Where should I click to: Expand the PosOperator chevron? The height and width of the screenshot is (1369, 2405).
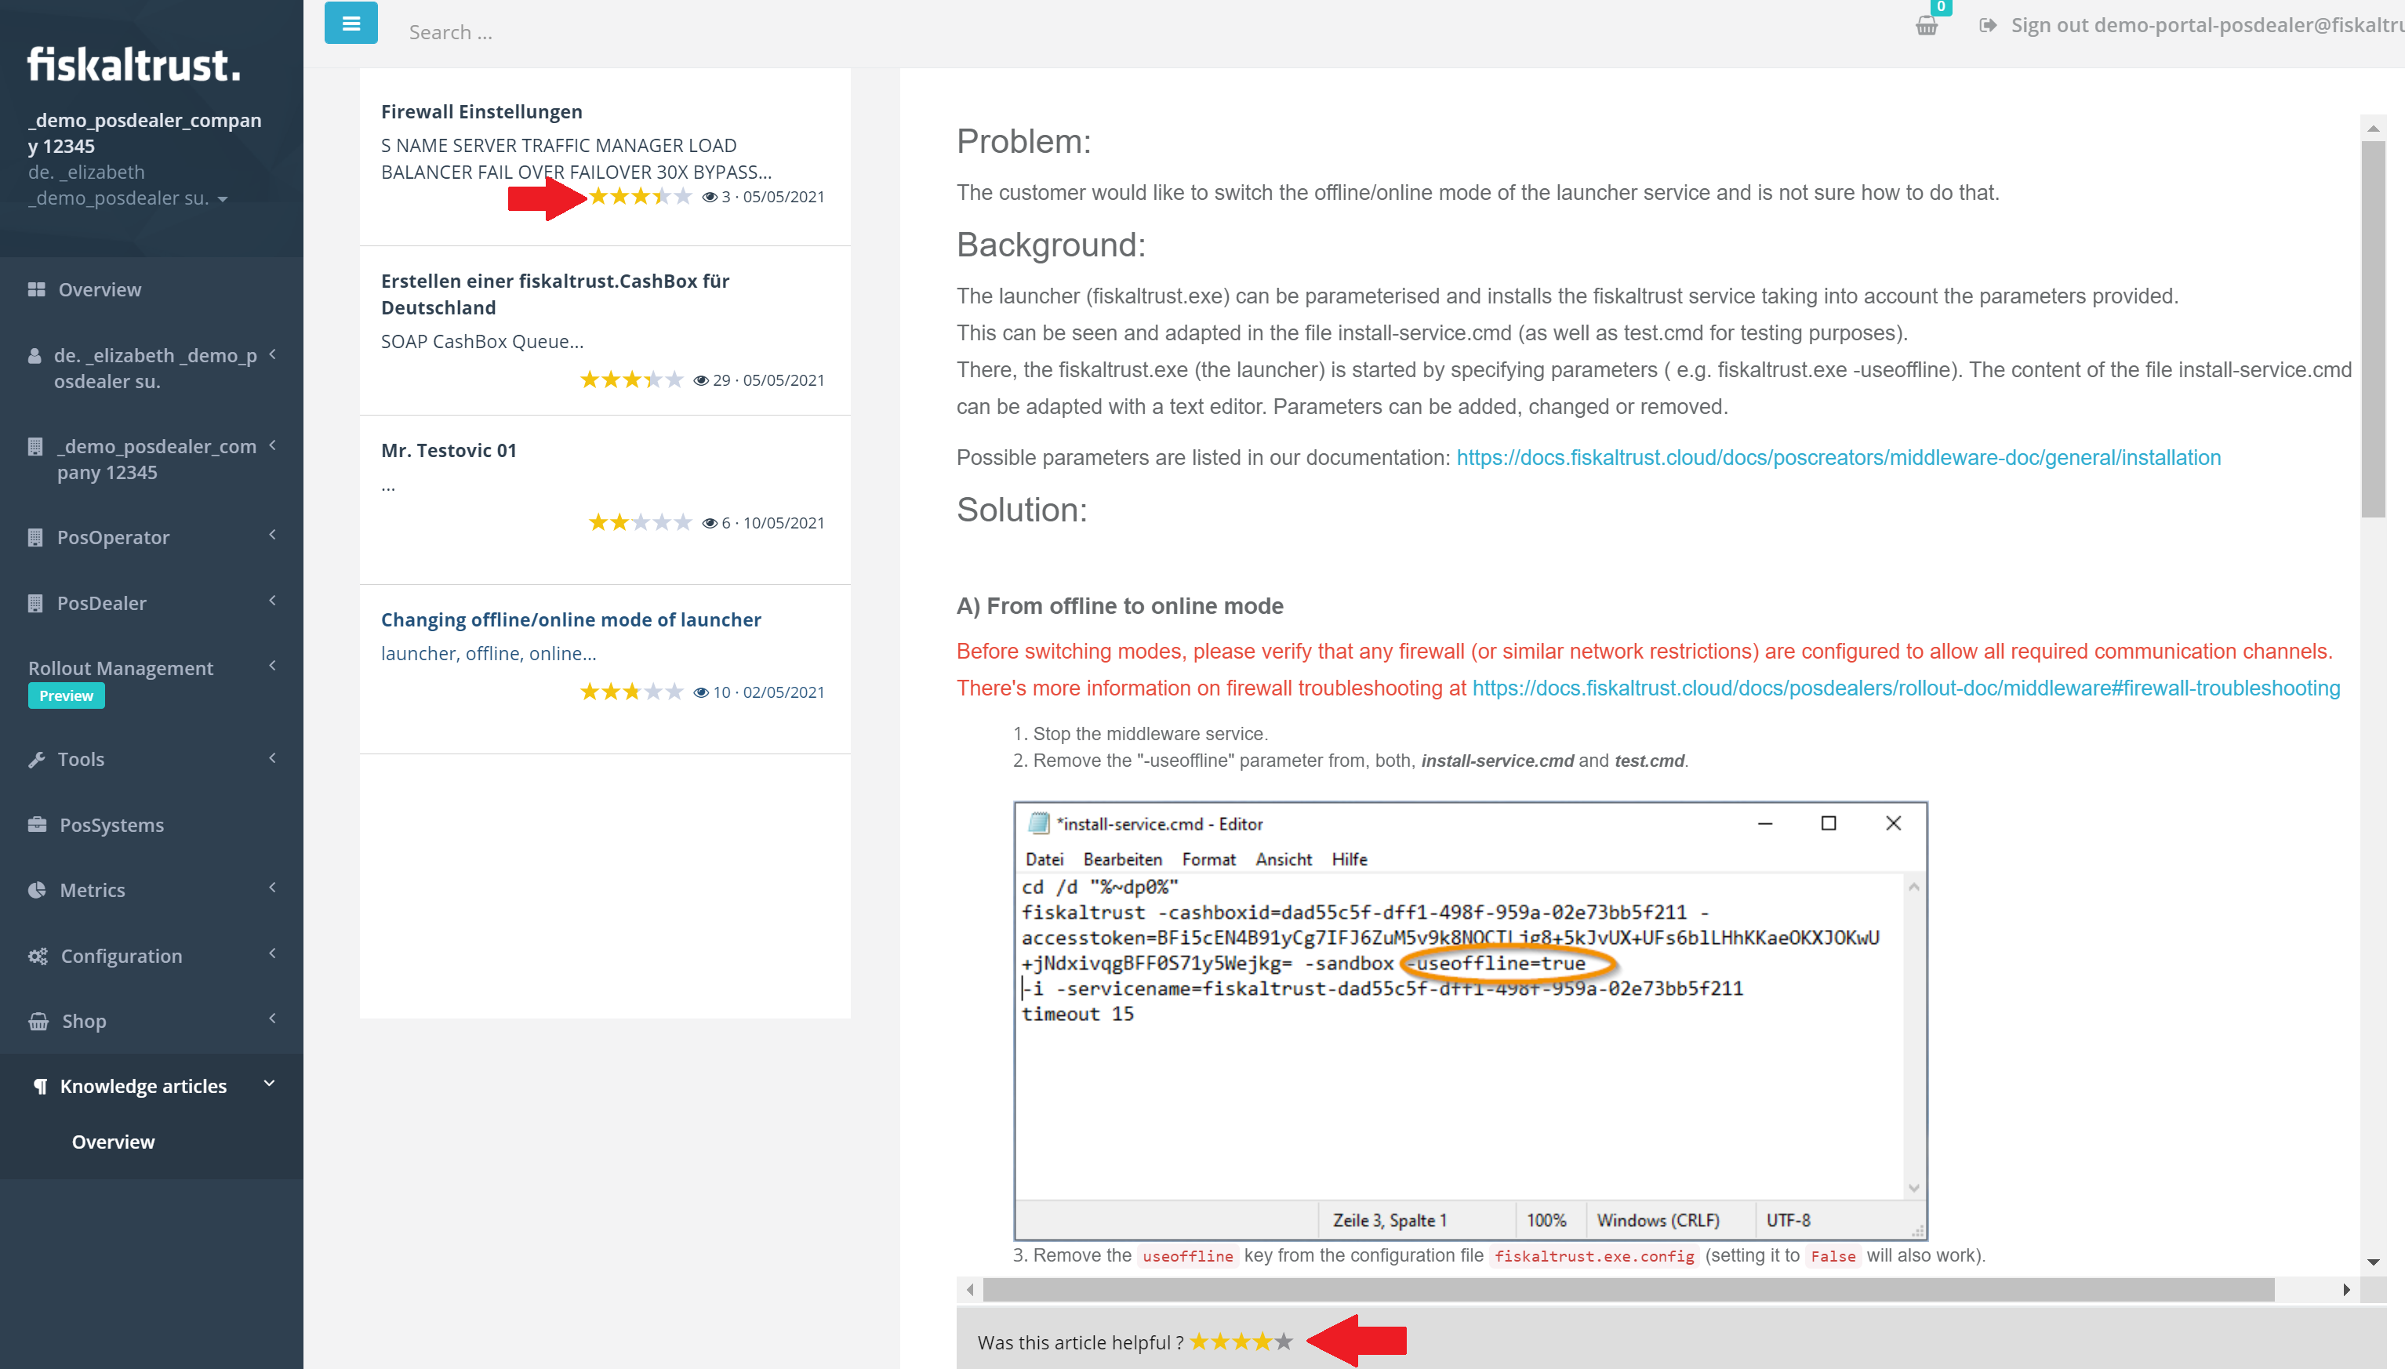pyautogui.click(x=273, y=535)
